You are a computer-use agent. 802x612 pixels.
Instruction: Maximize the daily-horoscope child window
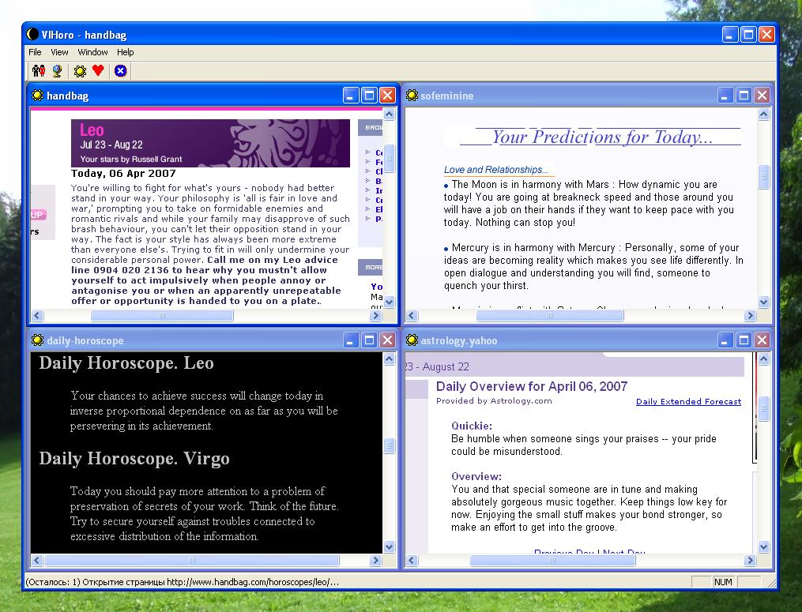pyautogui.click(x=369, y=340)
